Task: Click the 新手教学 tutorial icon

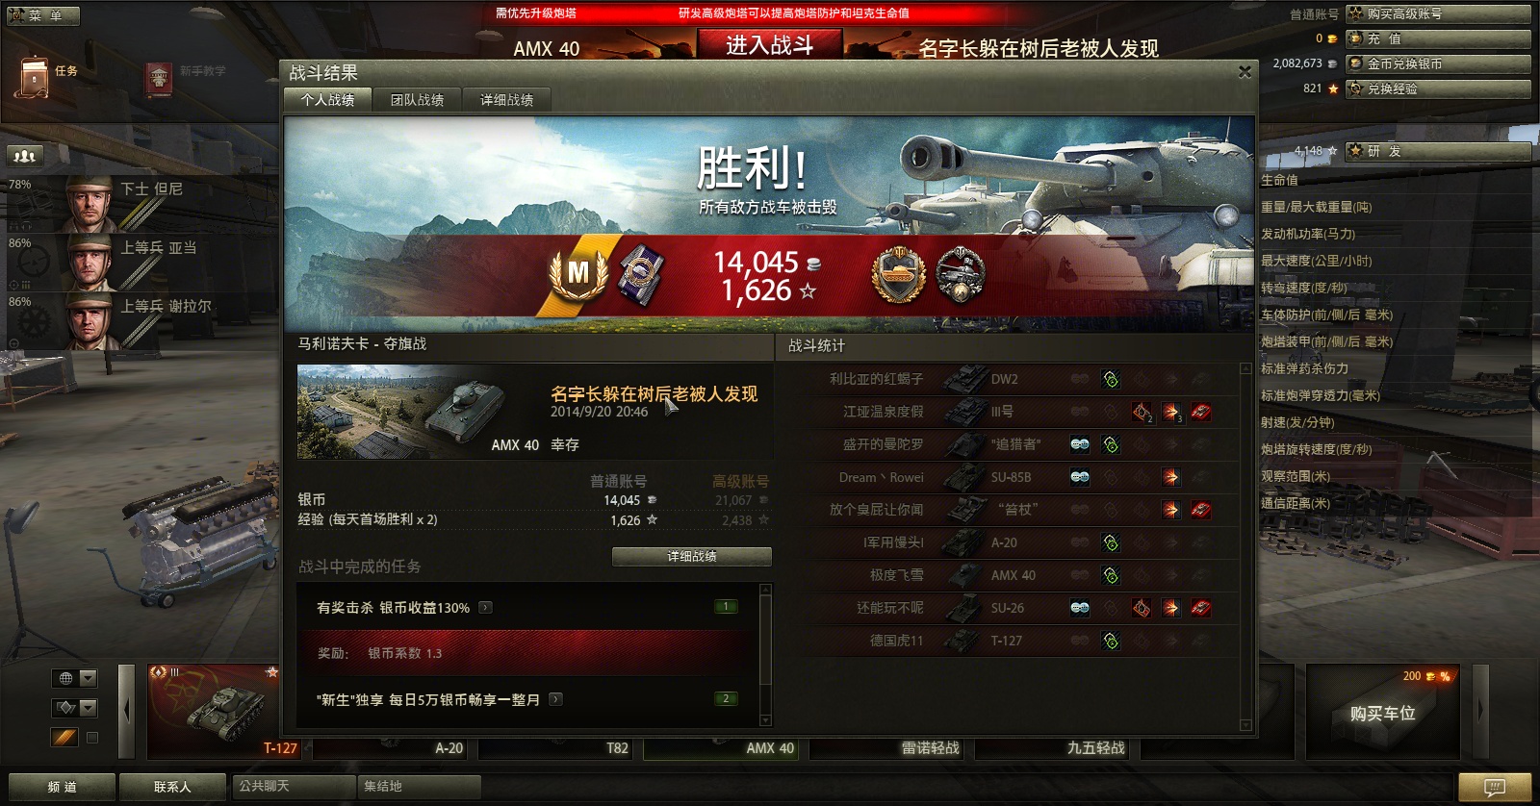Action: (159, 78)
